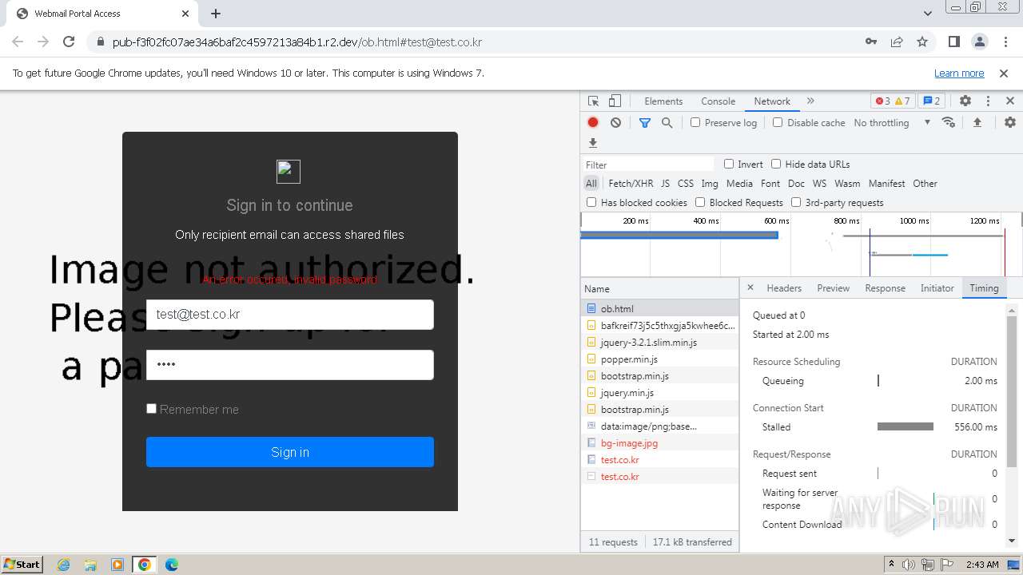1023x575 pixels.
Task: Close the DevTools panel
Action: point(1010,101)
